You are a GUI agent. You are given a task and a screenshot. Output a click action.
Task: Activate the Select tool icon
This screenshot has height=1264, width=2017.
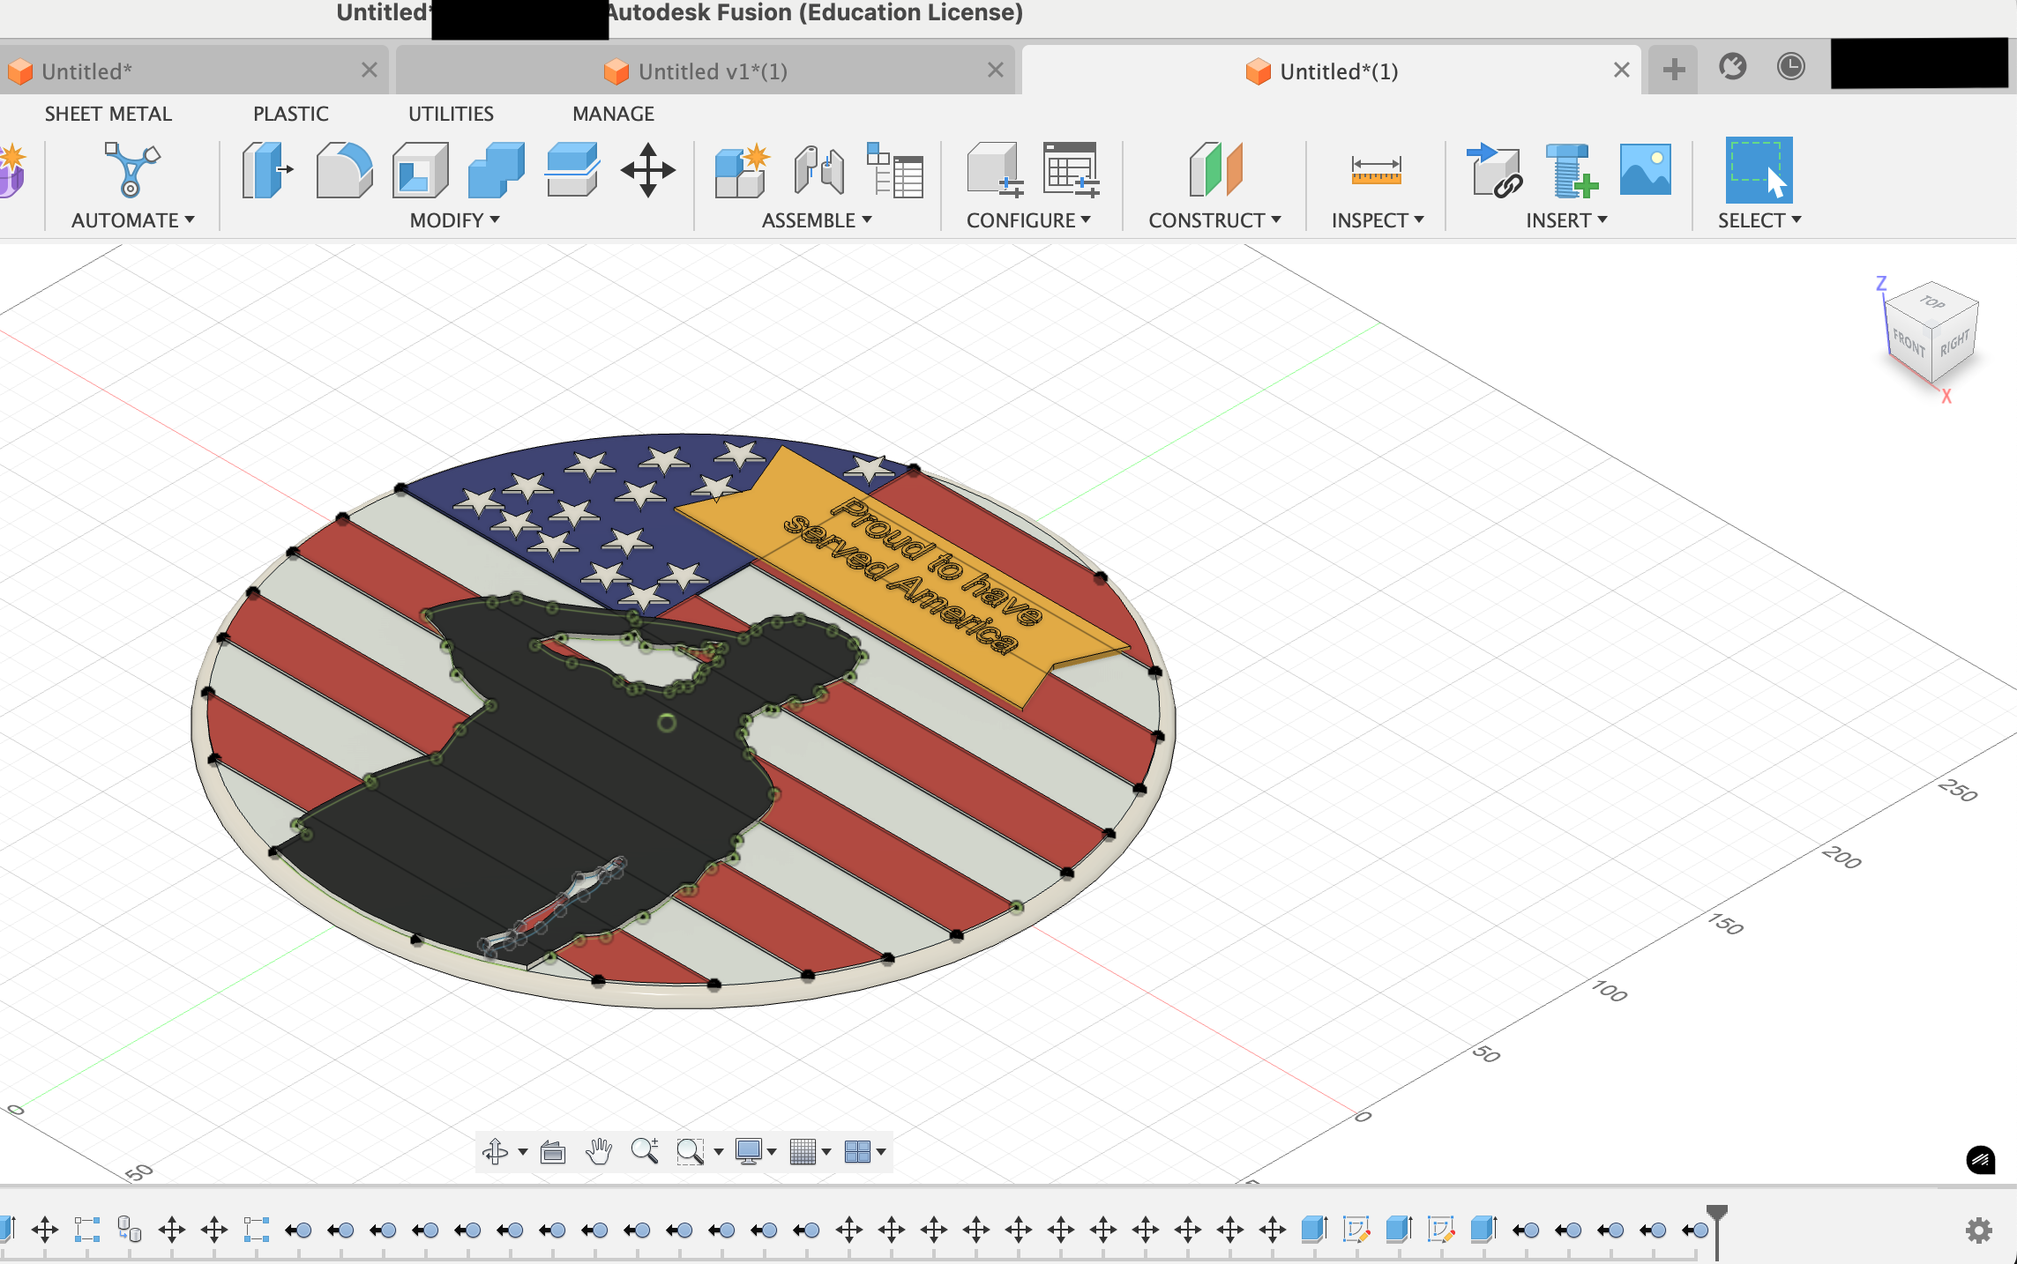tap(1759, 169)
